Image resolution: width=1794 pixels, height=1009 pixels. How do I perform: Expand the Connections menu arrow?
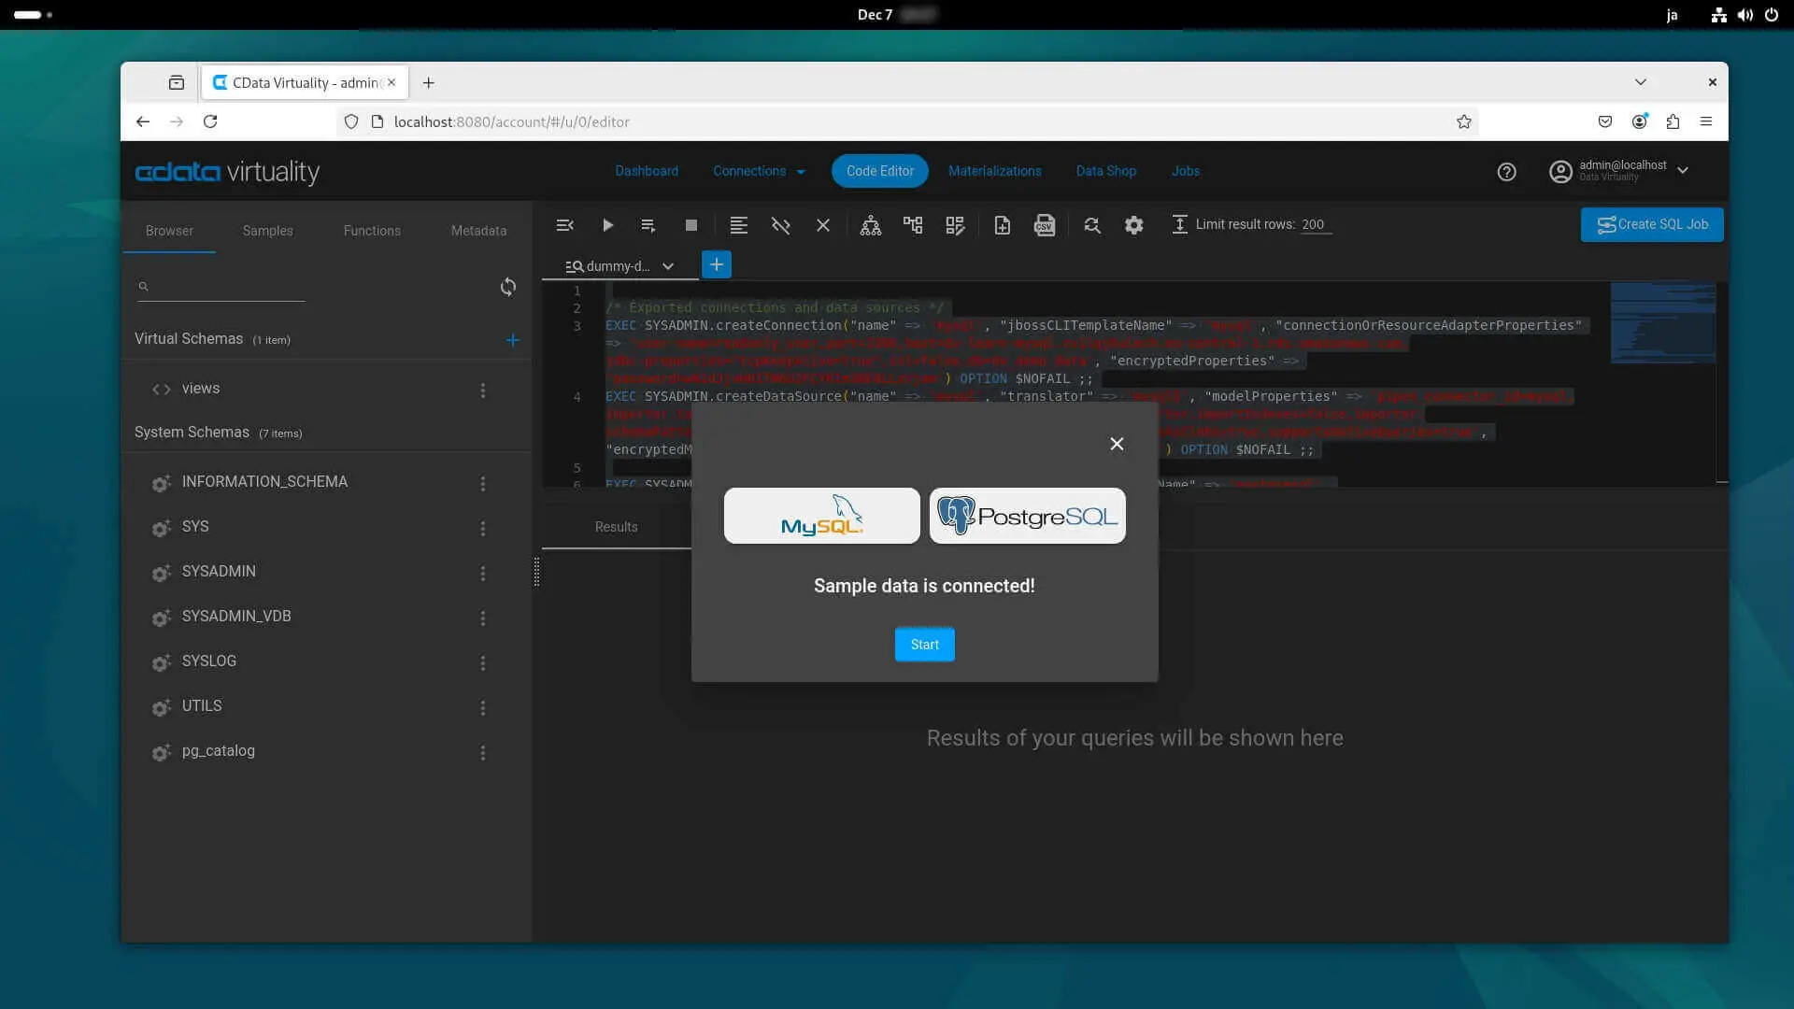(x=801, y=172)
